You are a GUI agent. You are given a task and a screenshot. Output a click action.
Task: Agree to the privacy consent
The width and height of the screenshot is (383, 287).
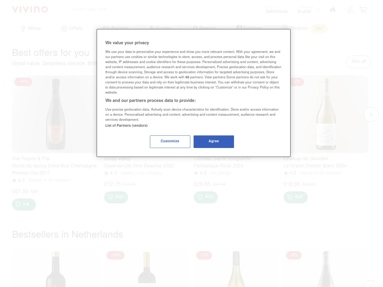coord(214,141)
